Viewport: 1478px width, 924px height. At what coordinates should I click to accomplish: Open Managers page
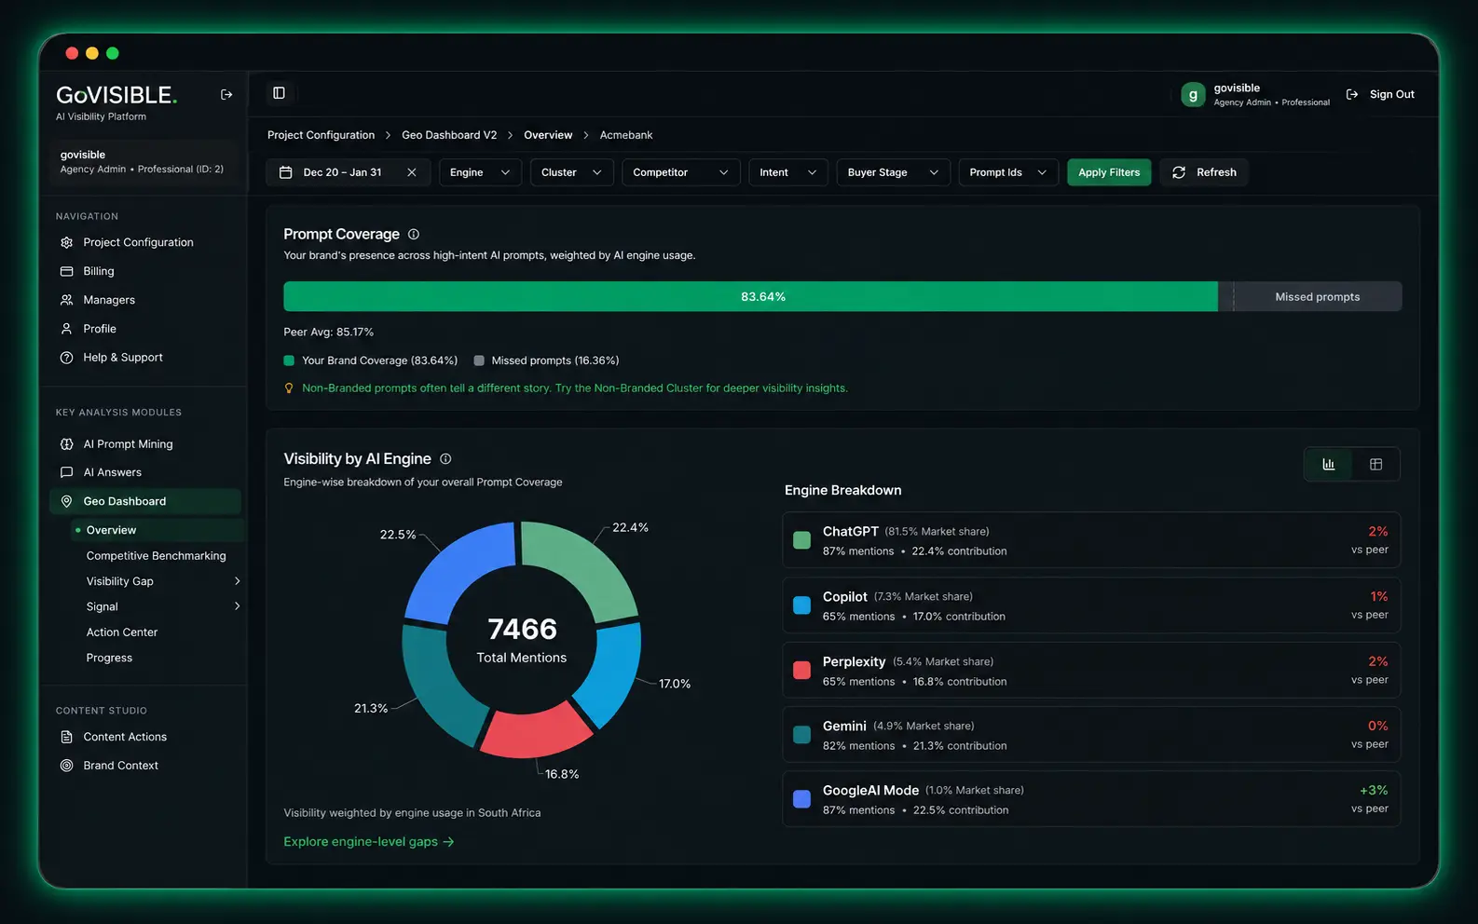click(x=109, y=300)
